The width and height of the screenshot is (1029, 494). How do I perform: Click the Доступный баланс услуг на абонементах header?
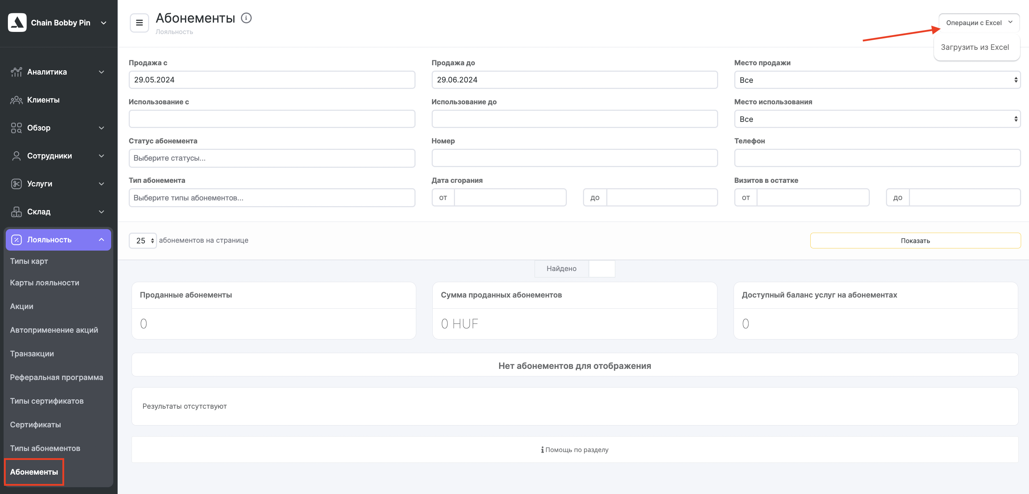[x=876, y=295]
